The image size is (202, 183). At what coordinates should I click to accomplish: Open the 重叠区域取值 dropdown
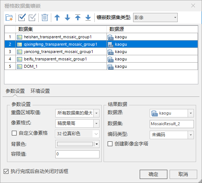click(77, 113)
